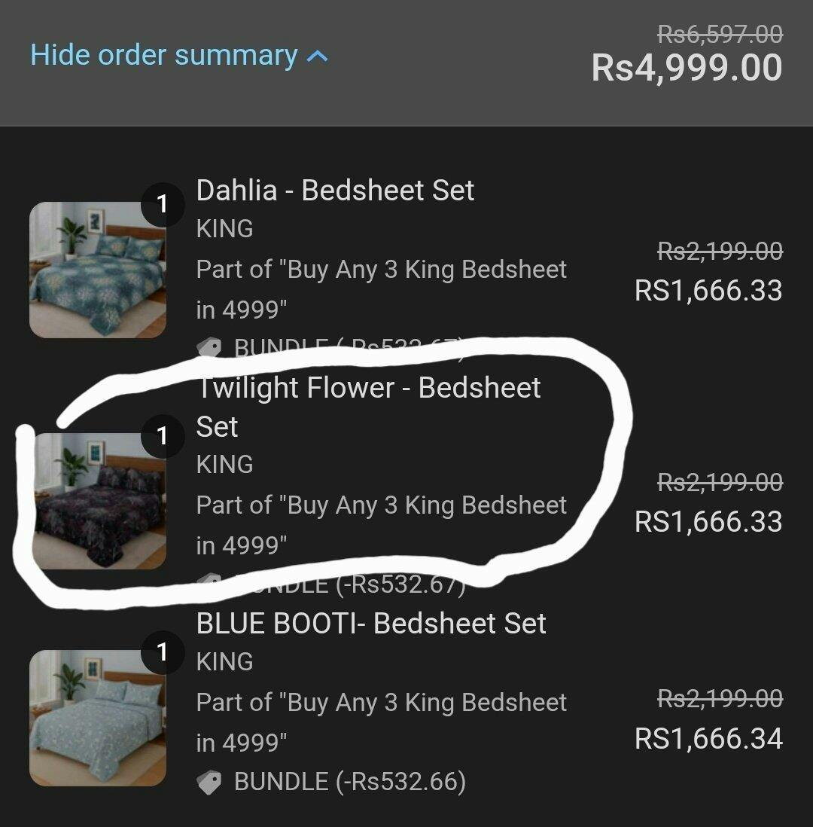Screen dimensions: 813x827
Task: Click the BLUE BOOTI quantity badge
Action: [162, 652]
